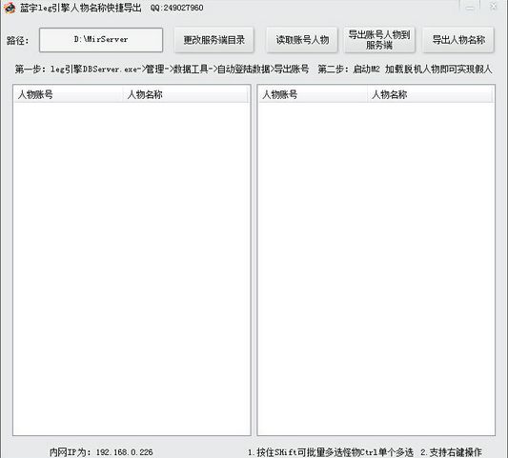Click 读取账号人物 button
This screenshot has height=458, width=508.
tap(302, 40)
